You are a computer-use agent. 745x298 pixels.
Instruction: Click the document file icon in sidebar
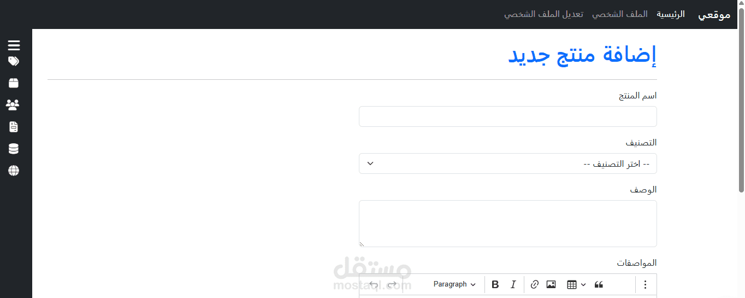(x=14, y=127)
